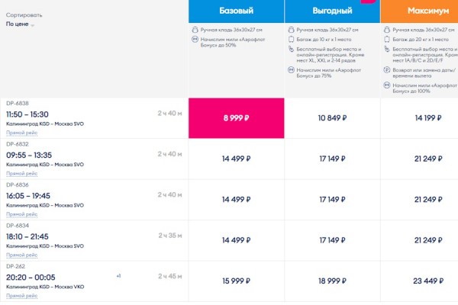Select the Максимум tariff header
The image size is (458, 305).
pos(419,11)
